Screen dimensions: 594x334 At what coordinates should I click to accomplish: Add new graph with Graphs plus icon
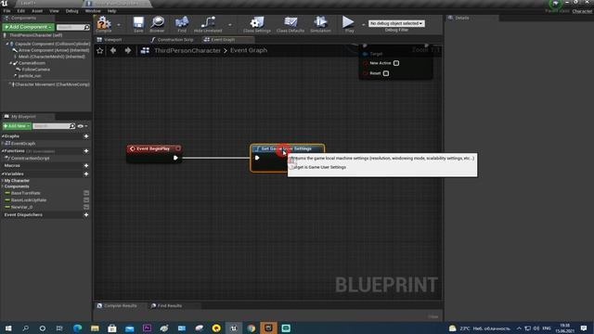click(86, 136)
